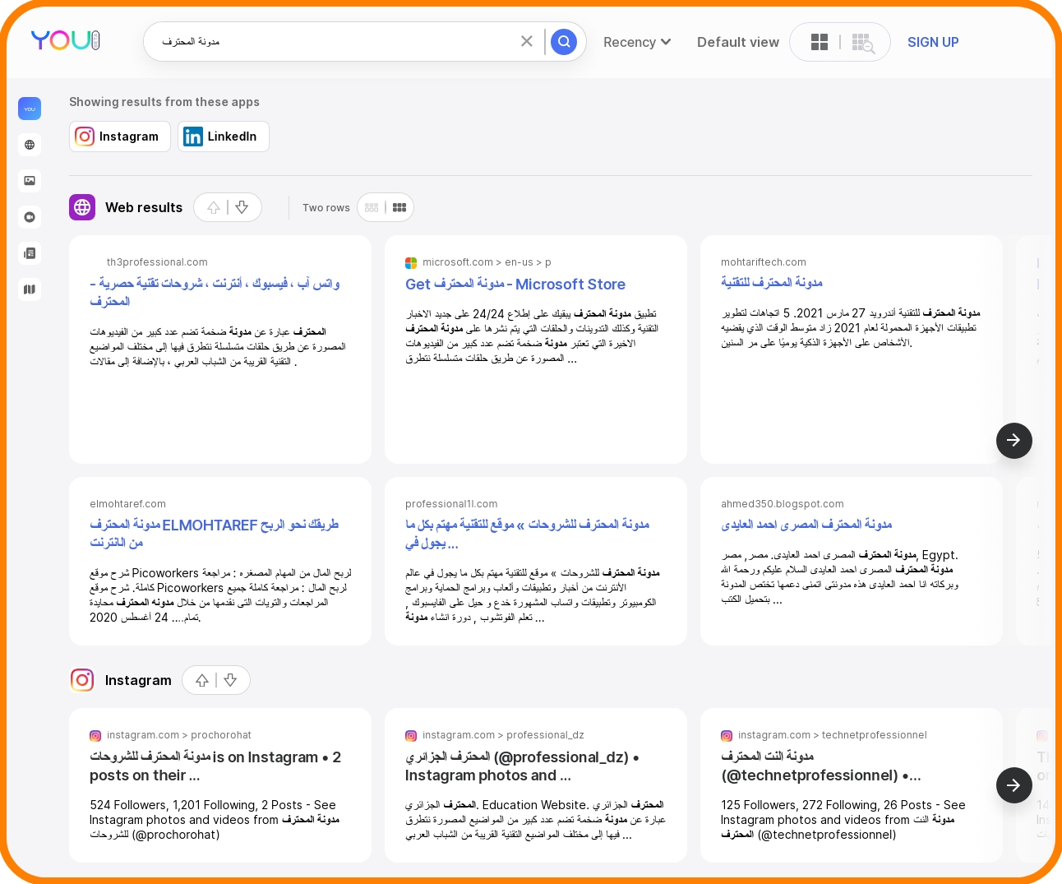This screenshot has width=1062, height=884.
Task: Downvote the Web results section
Action: coord(242,207)
